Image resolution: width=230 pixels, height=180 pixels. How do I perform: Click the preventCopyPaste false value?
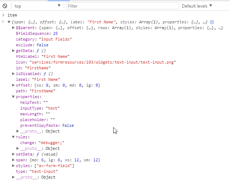pyautogui.click(x=68, y=125)
